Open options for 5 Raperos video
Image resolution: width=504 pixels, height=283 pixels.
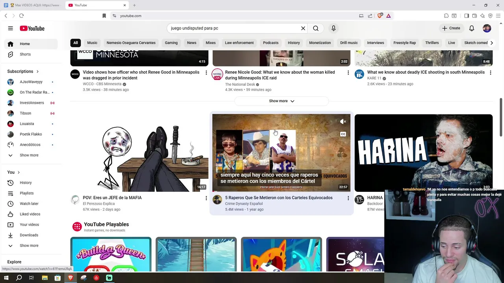coord(348,198)
